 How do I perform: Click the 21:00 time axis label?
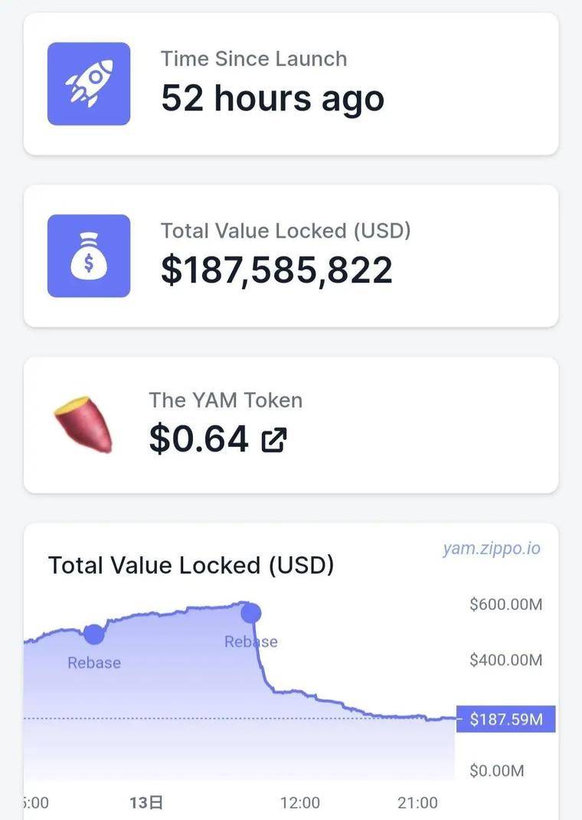(417, 802)
